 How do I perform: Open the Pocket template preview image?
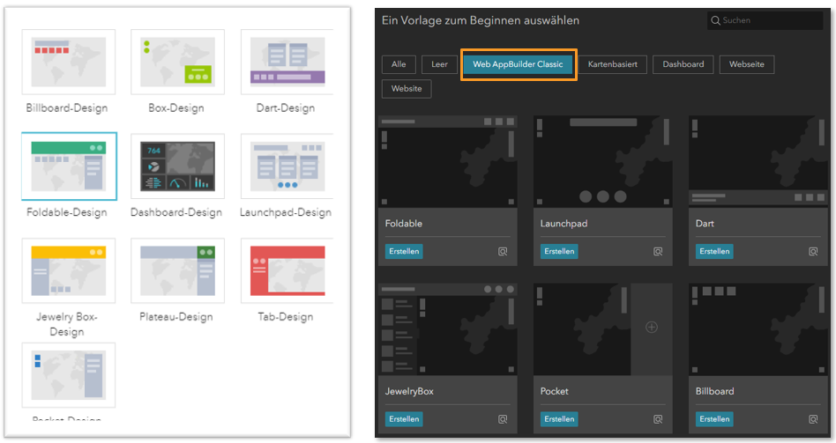603,329
